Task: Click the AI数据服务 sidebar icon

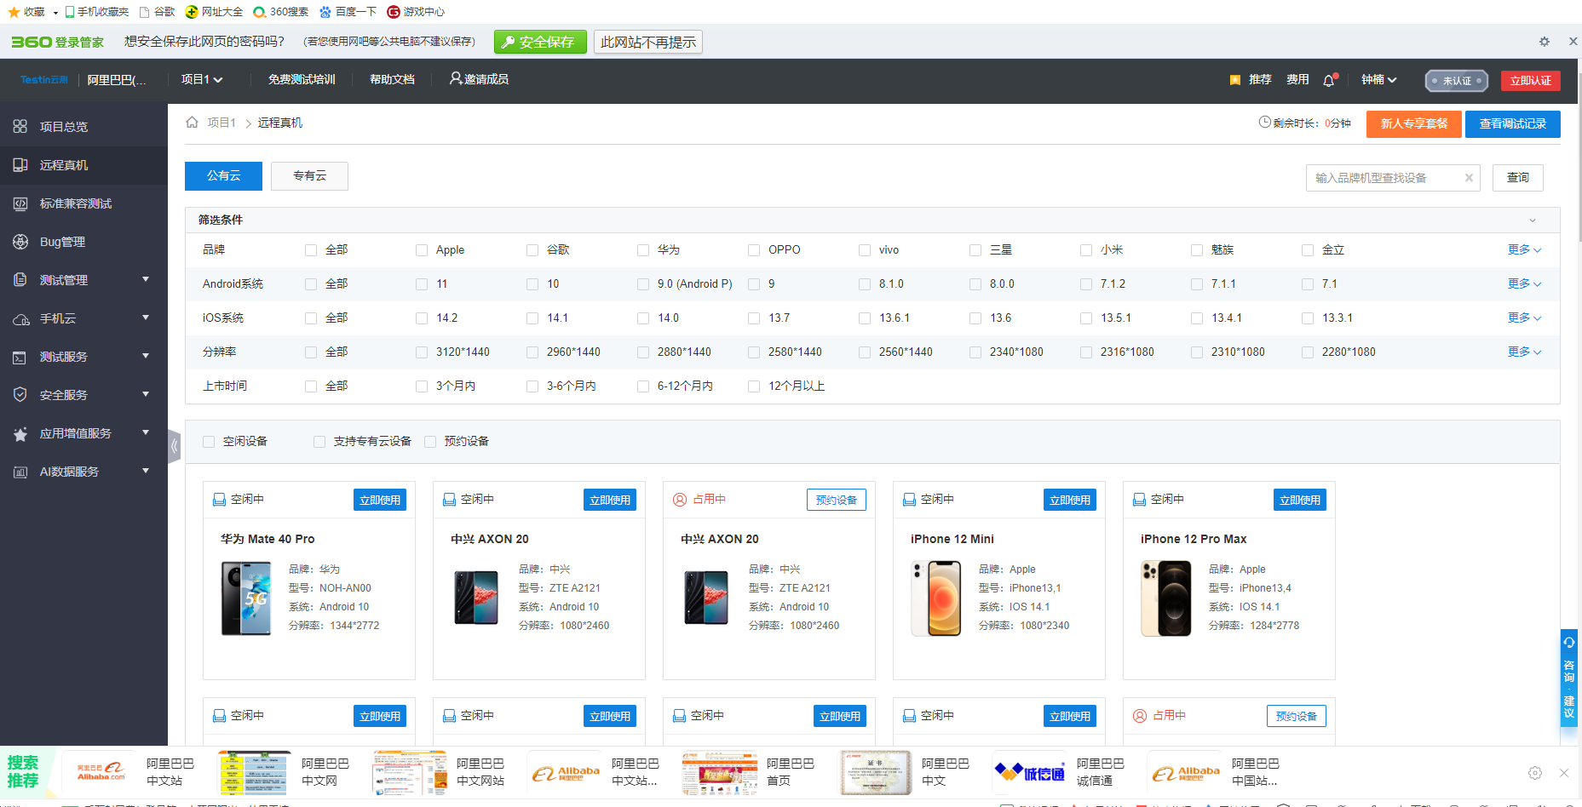Action: tap(20, 472)
